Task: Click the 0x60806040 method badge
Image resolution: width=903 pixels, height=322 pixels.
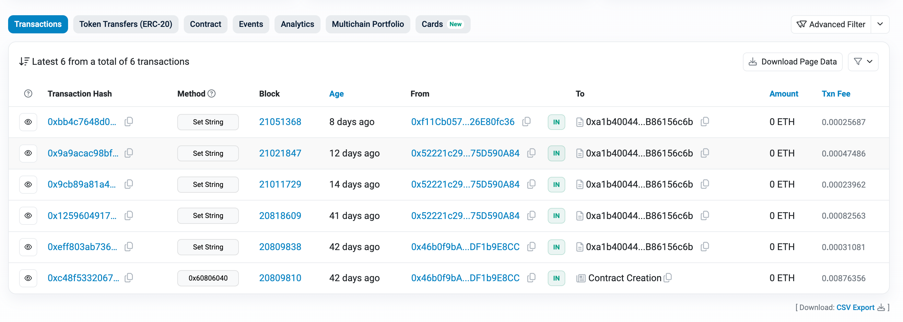Action: [208, 278]
